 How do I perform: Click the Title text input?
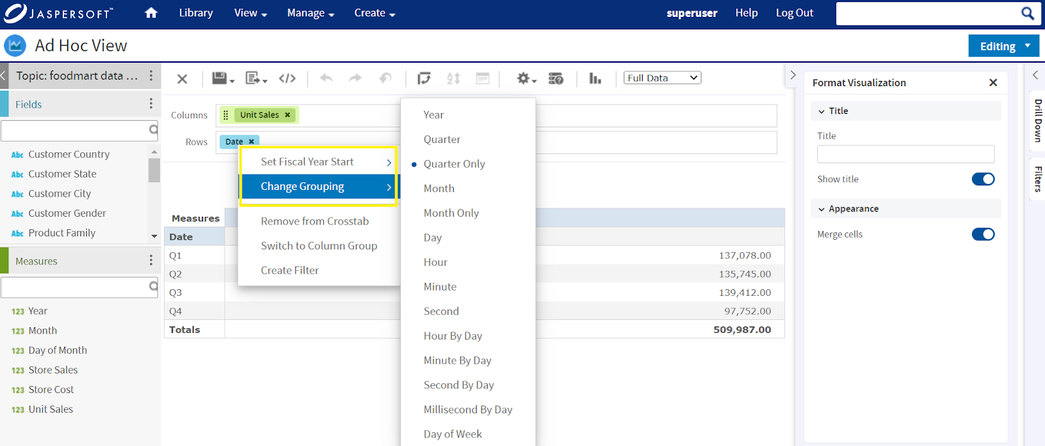905,154
